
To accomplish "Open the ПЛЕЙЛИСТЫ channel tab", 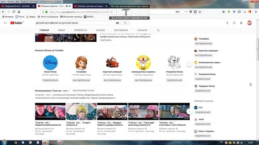I will (x=81, y=30).
